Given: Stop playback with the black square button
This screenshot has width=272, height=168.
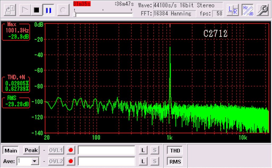Looking at the screenshot, I should pos(37,10).
